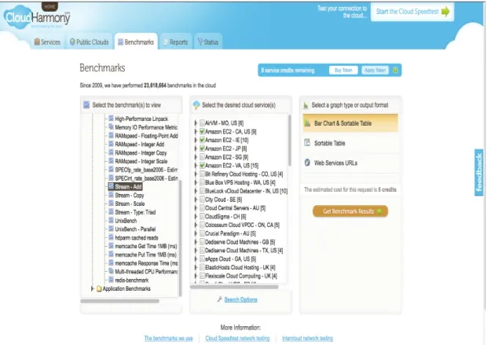Click memcache Response Time icon

click(x=111, y=262)
